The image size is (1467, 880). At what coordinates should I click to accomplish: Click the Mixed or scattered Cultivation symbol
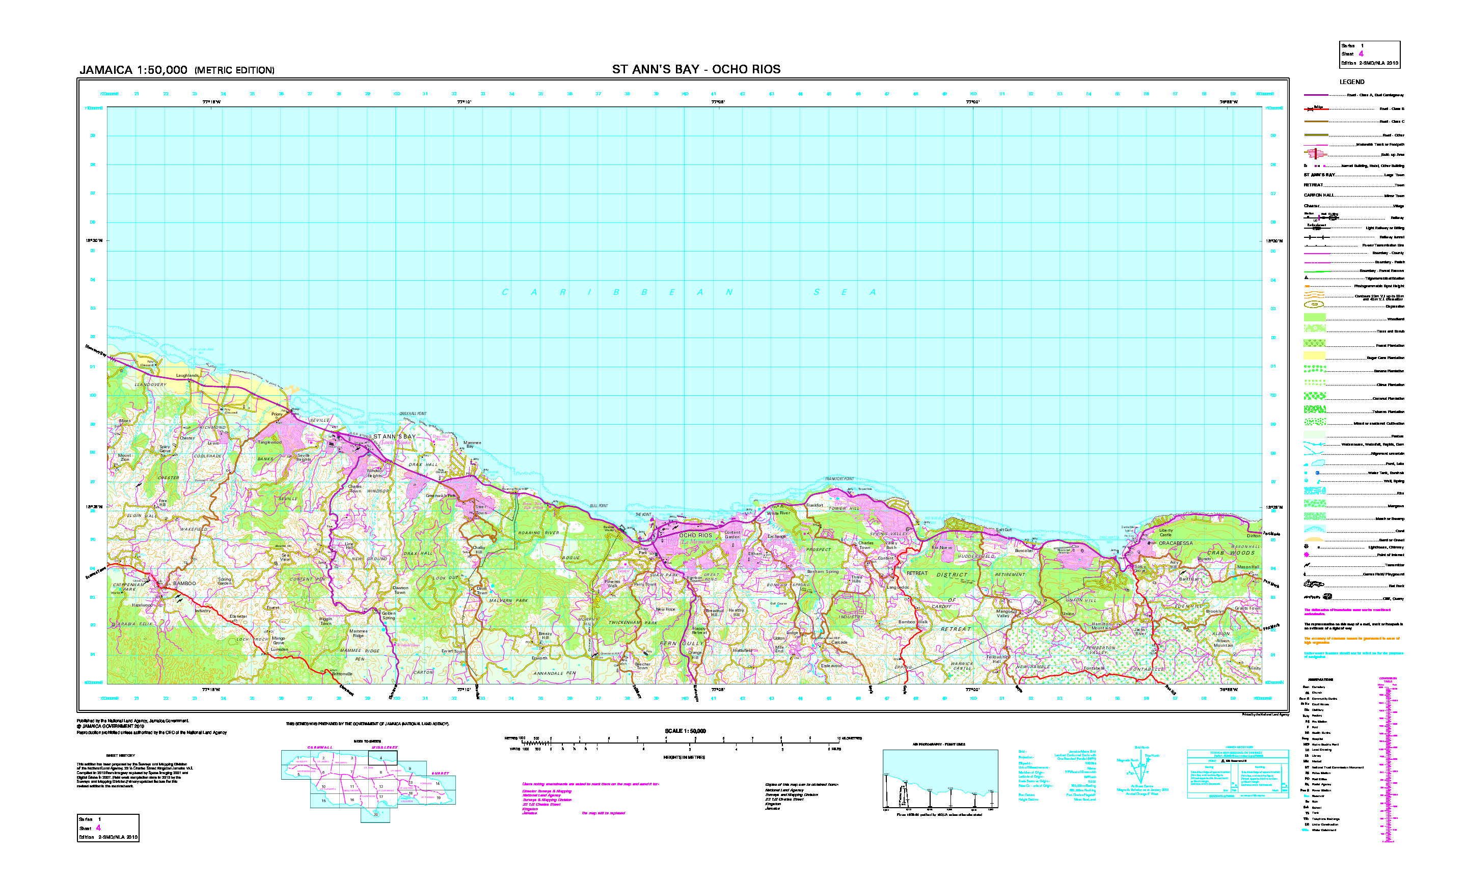coord(1314,422)
